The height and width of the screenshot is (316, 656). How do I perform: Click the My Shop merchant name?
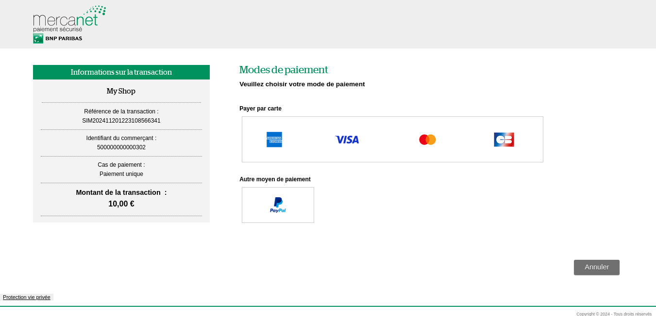tap(121, 91)
